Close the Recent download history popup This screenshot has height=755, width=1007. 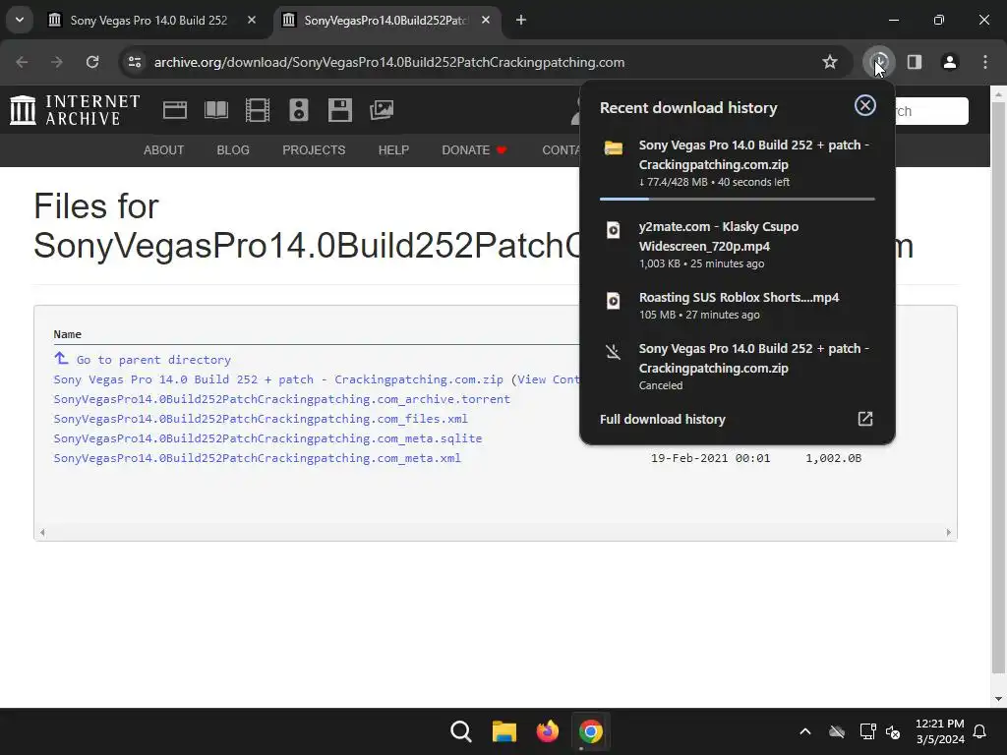(865, 105)
